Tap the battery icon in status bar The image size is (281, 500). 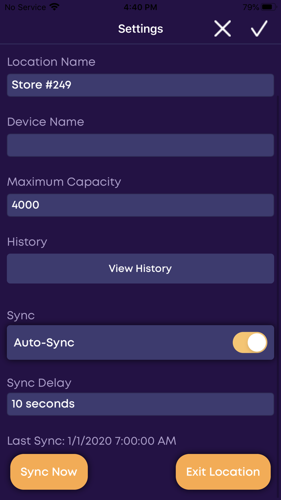269,7
